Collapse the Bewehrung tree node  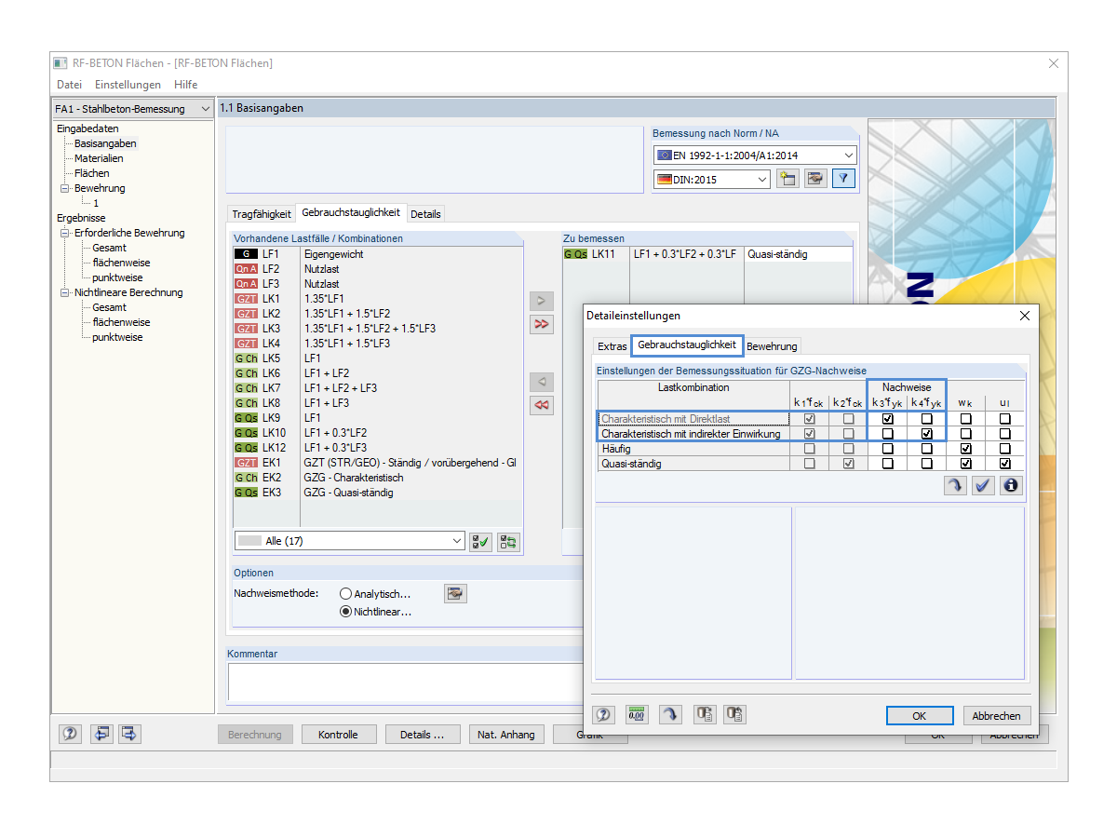pos(64,188)
